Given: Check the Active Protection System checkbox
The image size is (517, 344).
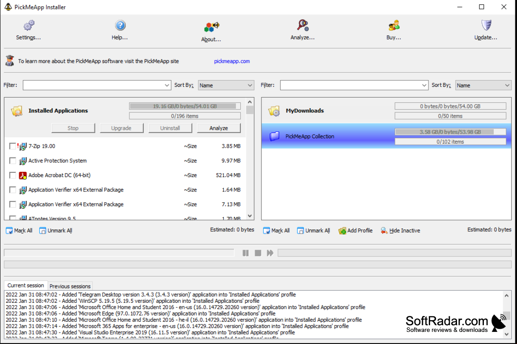Looking at the screenshot, I should [13, 161].
